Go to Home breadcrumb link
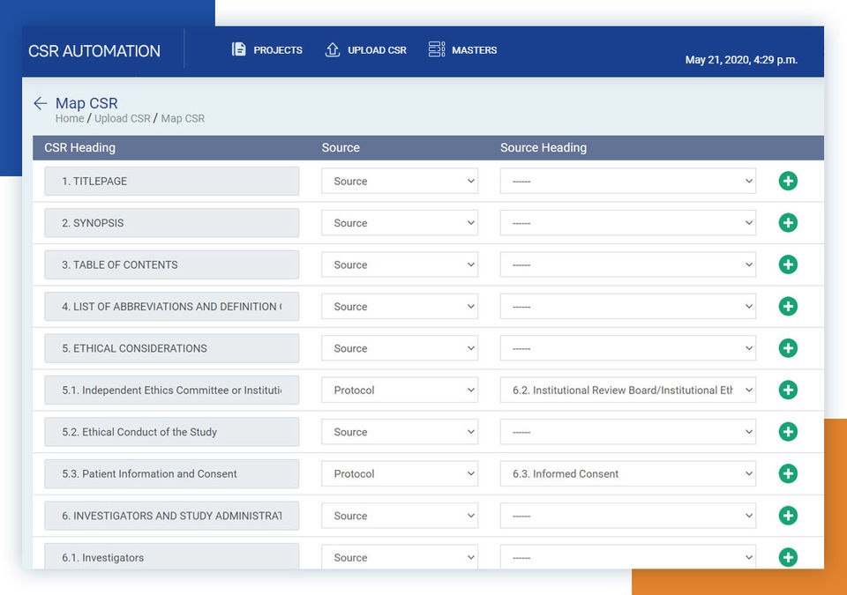The height and width of the screenshot is (595, 847). (70, 118)
